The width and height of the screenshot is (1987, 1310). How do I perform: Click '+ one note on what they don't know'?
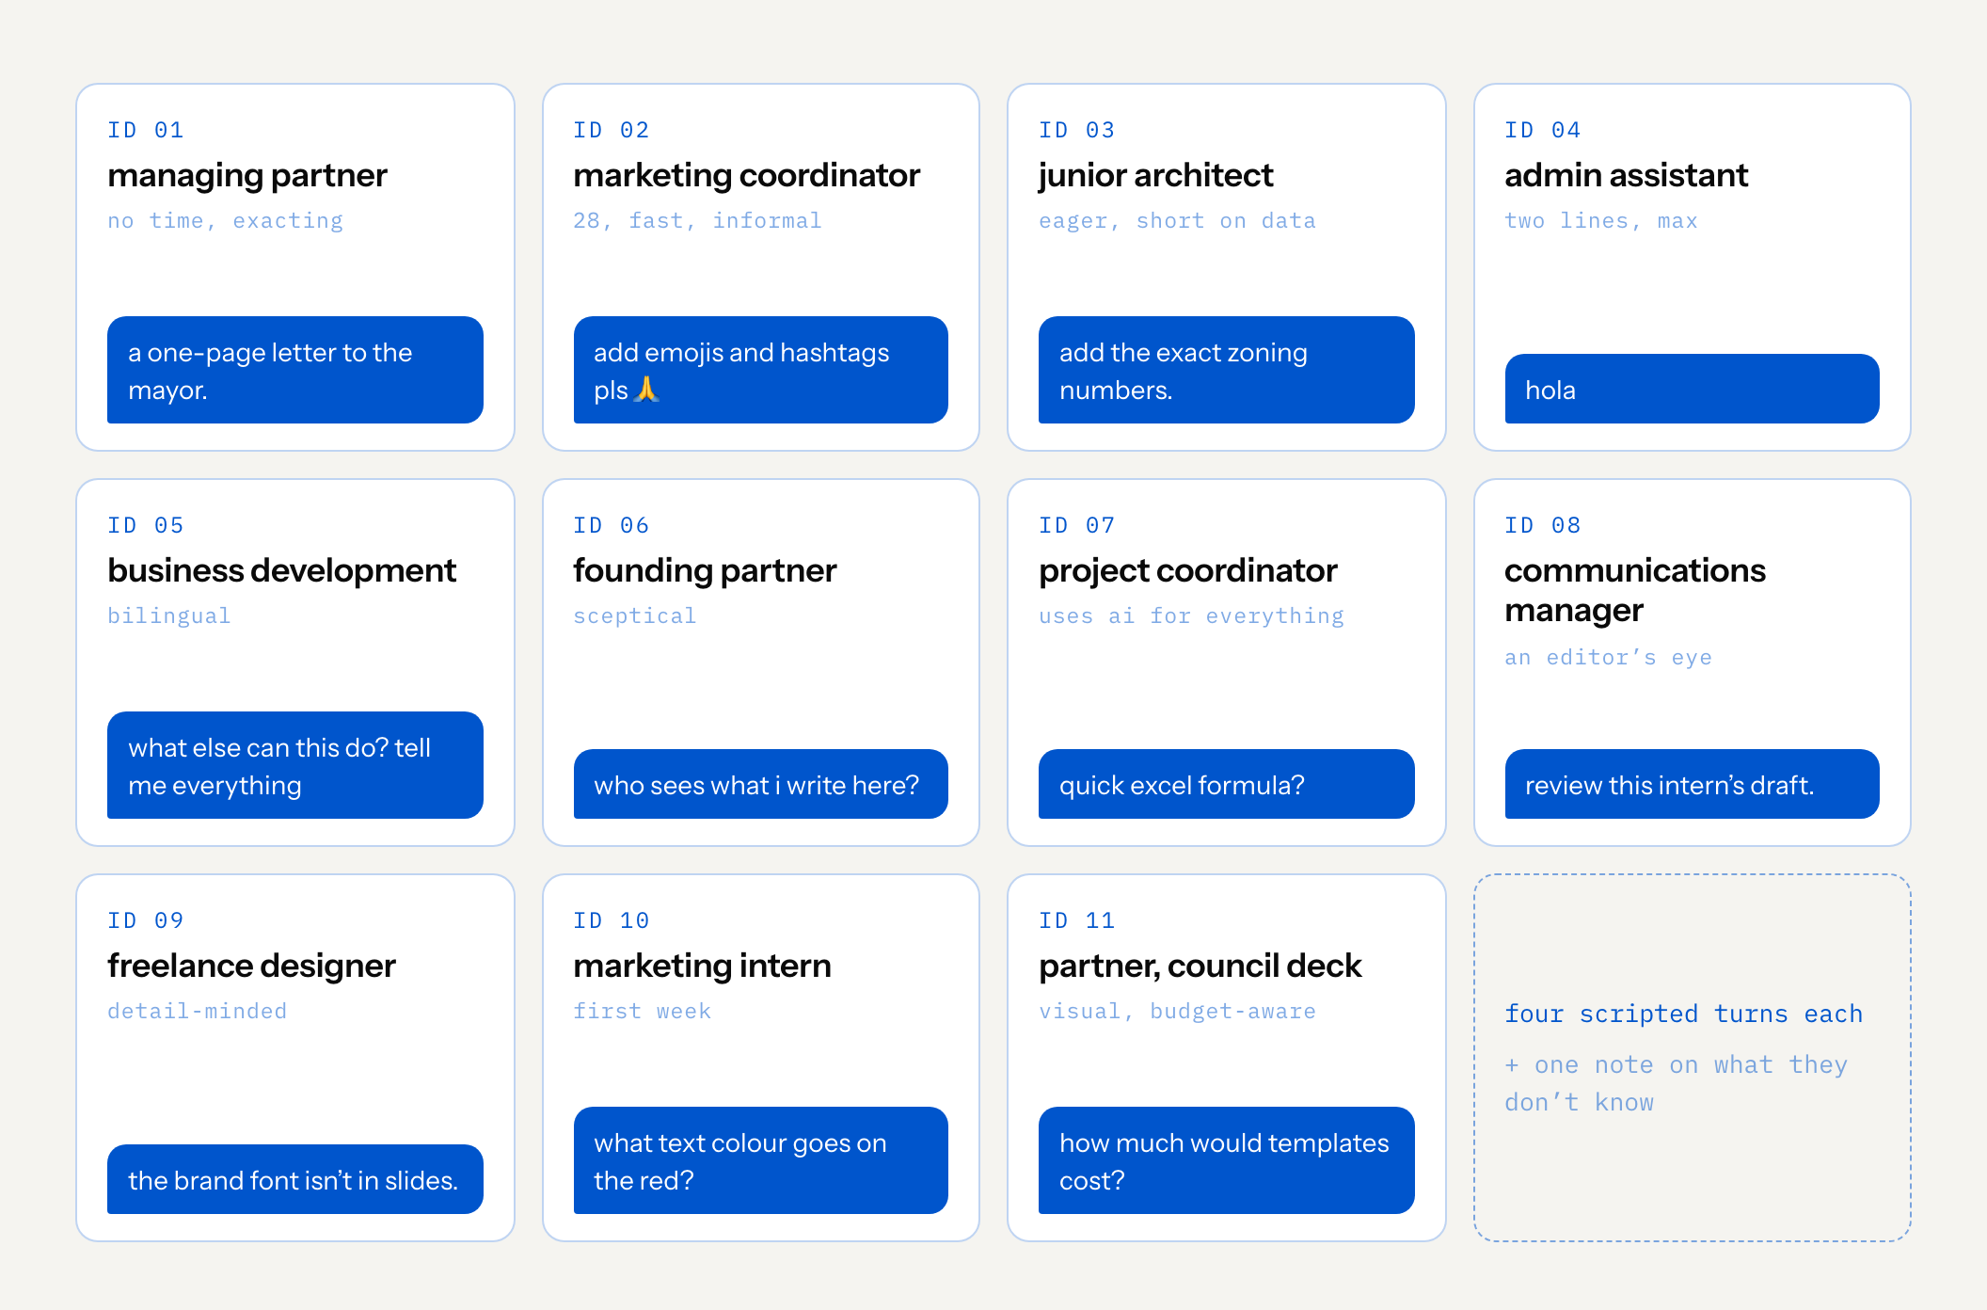tap(1677, 1084)
